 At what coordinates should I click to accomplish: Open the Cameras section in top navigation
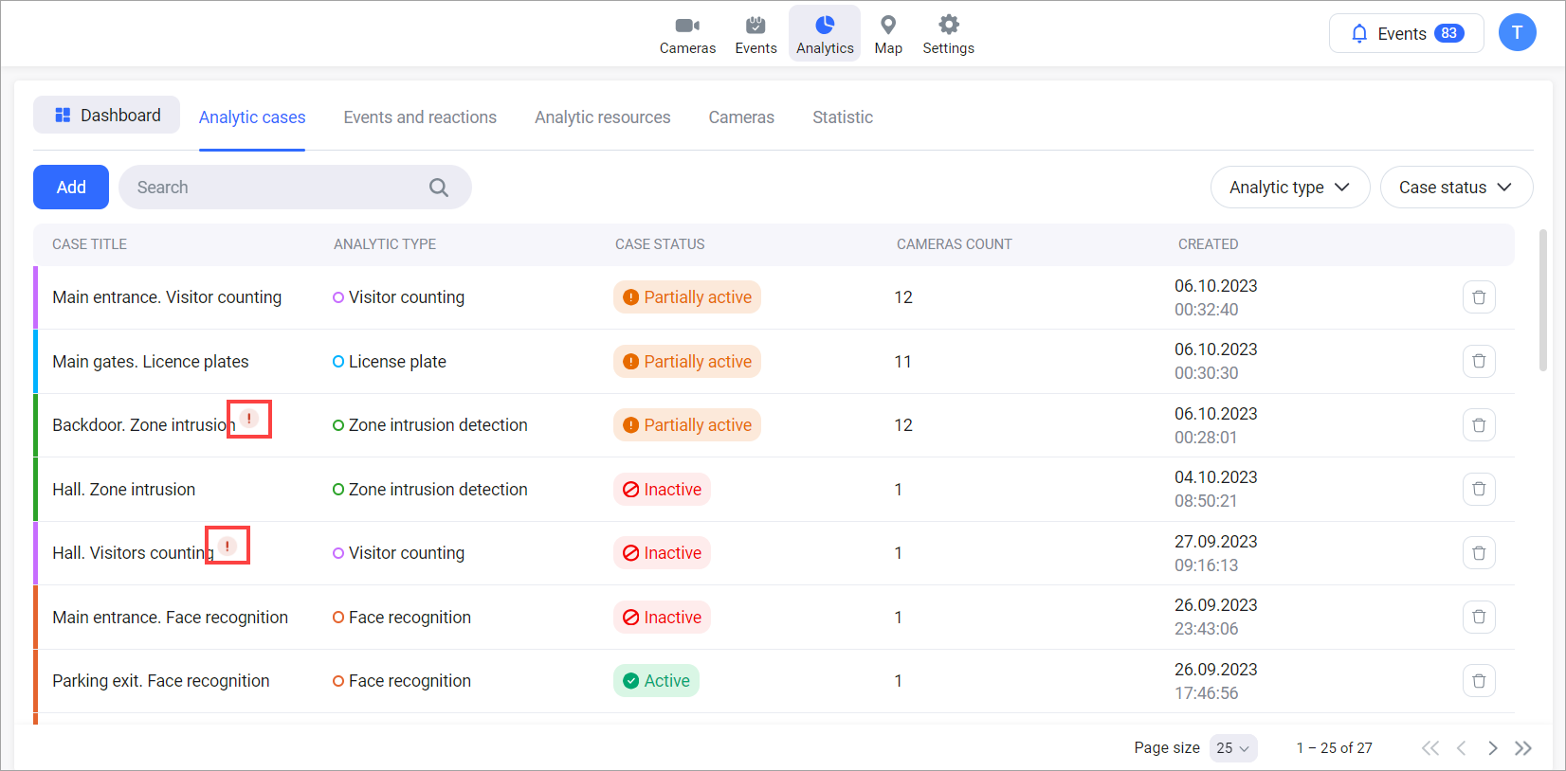(x=687, y=35)
